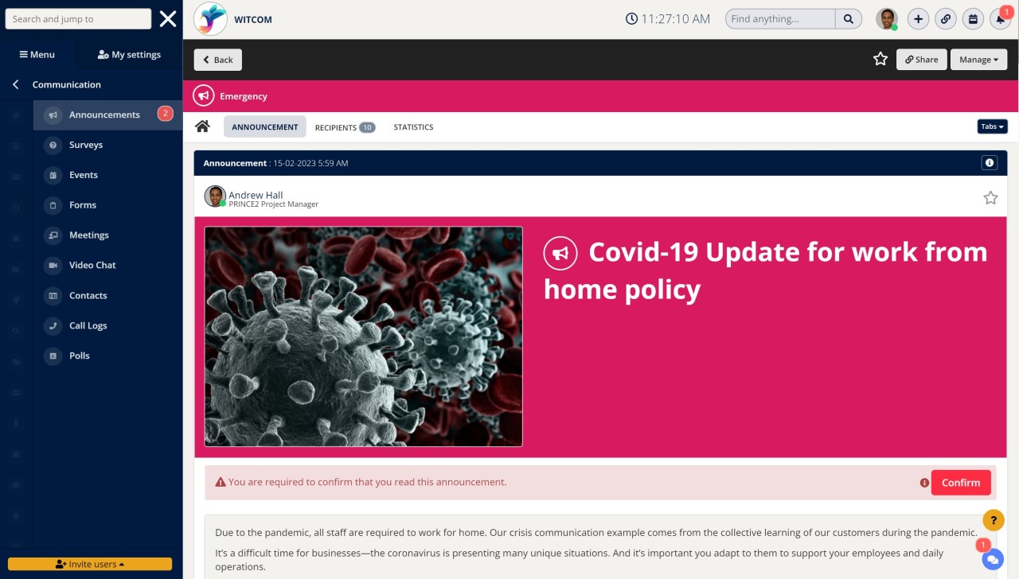Viewport: 1019px width, 579px height.
Task: Favorite the announcement with the star
Action: pyautogui.click(x=990, y=198)
